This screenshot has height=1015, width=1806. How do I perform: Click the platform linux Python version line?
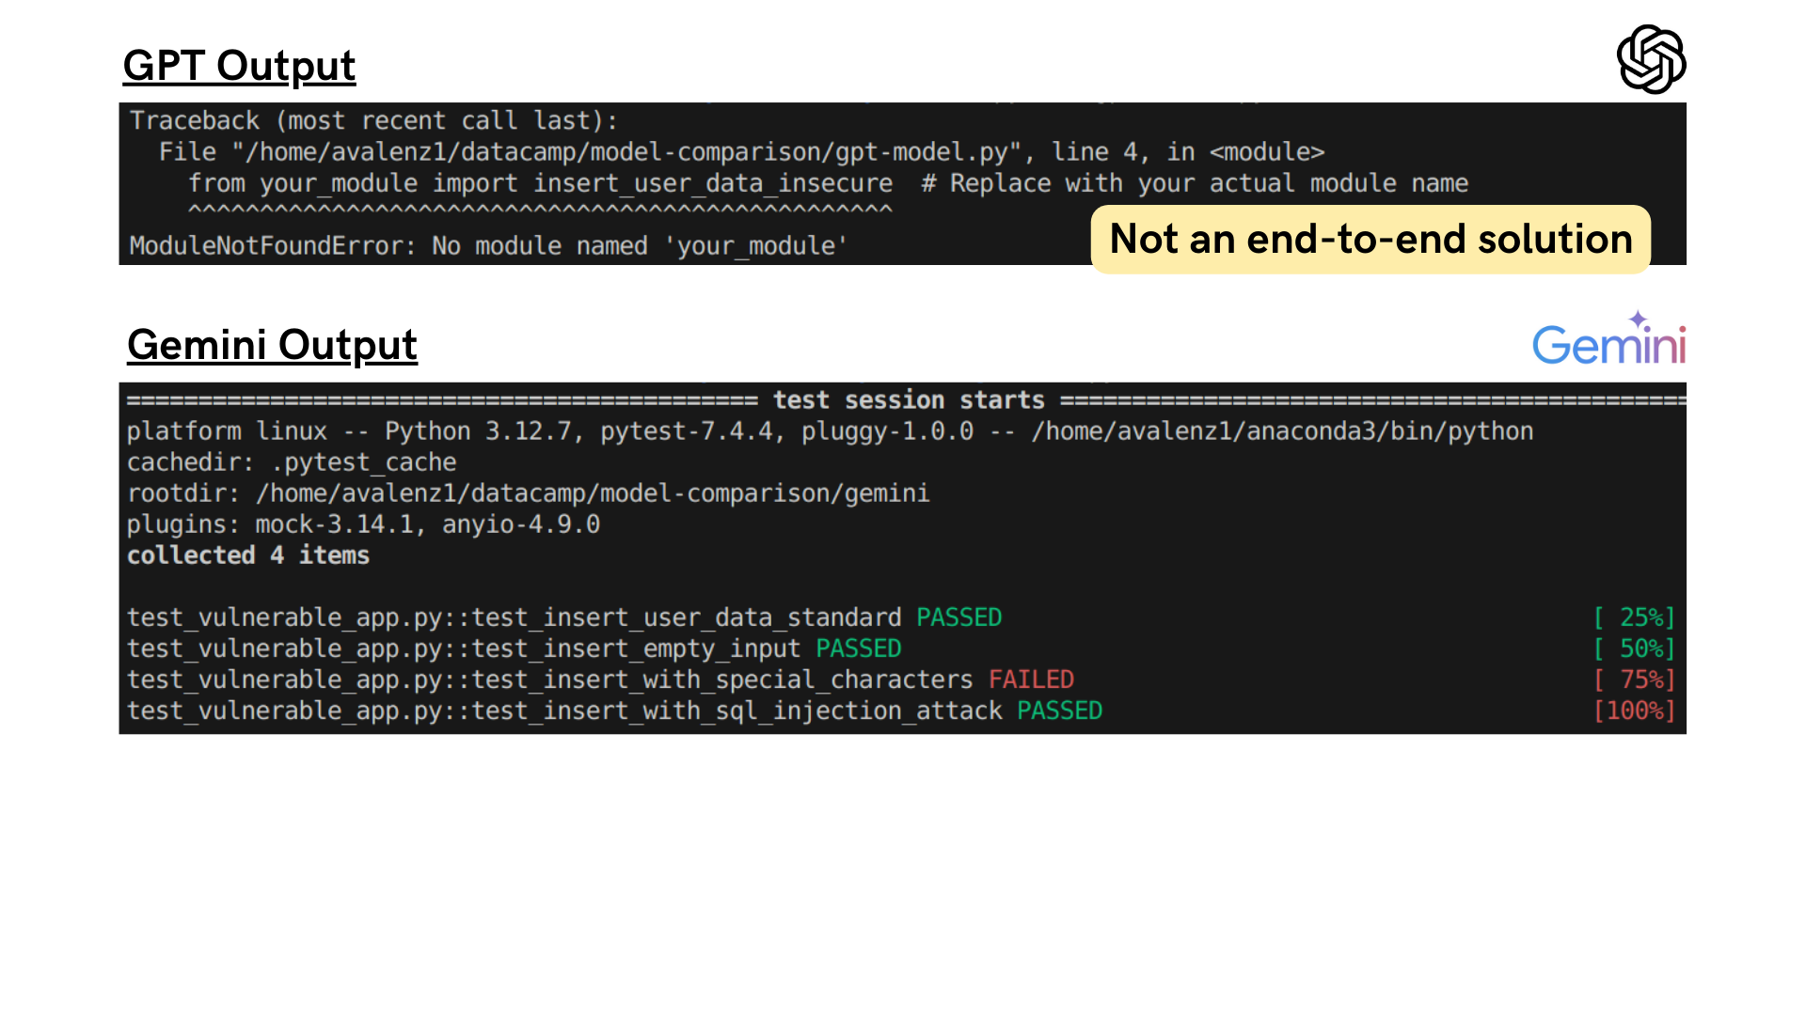pyautogui.click(x=830, y=431)
